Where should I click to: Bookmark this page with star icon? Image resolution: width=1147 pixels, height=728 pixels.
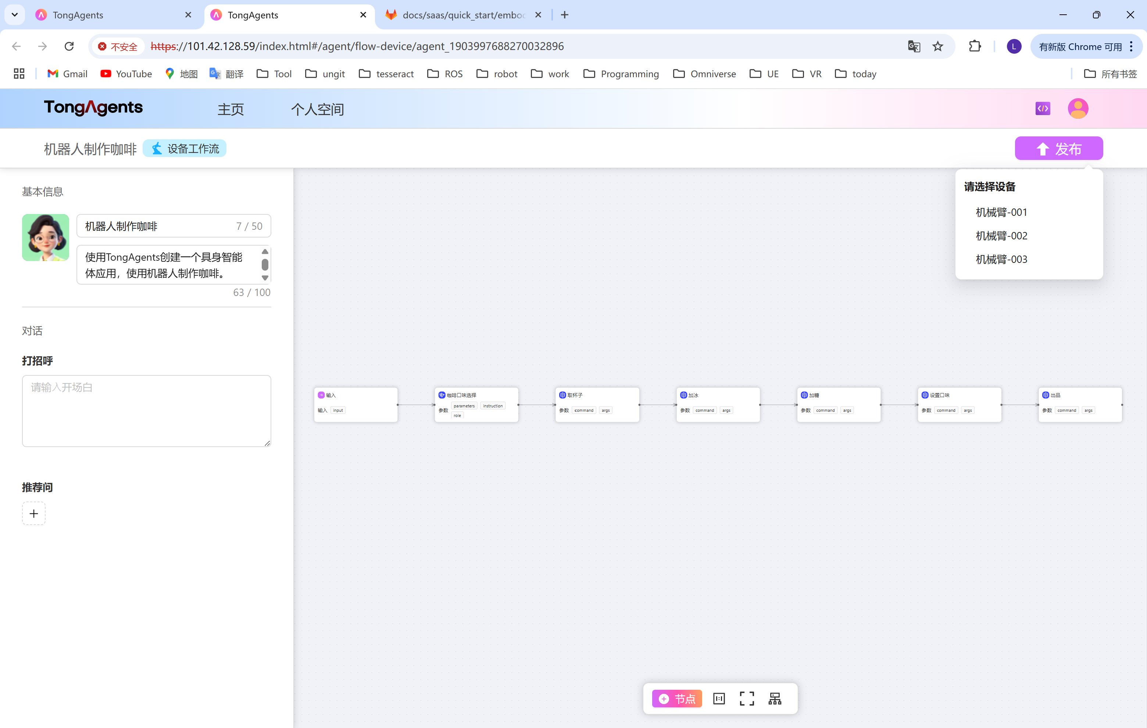(937, 46)
